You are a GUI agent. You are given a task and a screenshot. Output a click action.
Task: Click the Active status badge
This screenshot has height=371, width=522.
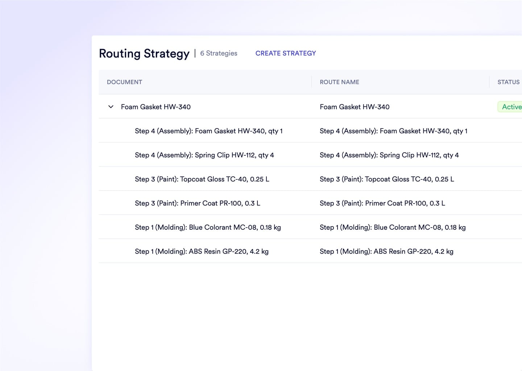510,107
